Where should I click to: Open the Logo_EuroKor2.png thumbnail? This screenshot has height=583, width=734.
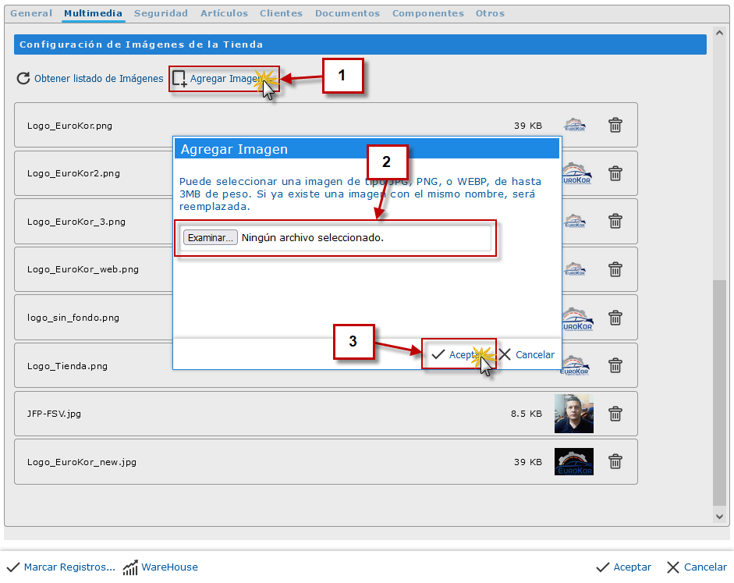coord(576,173)
